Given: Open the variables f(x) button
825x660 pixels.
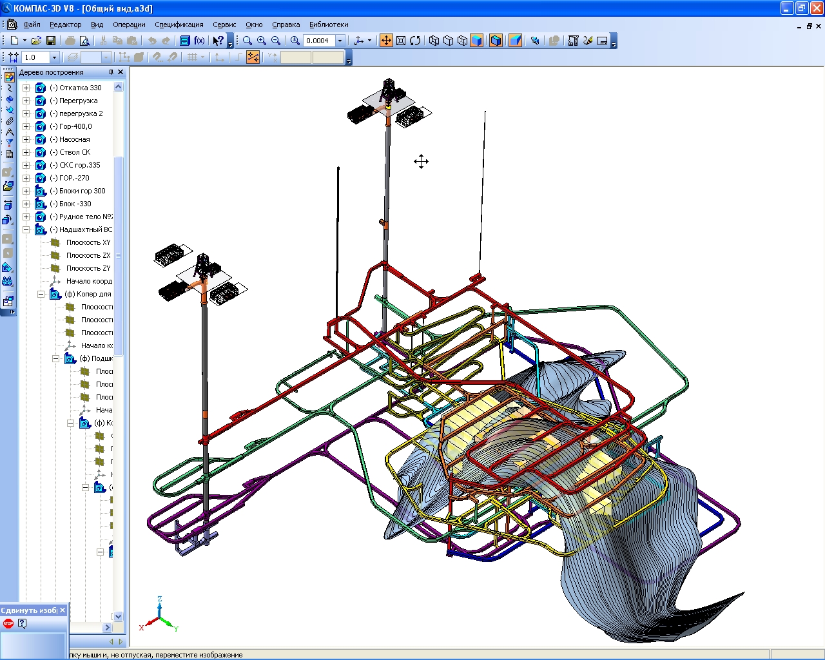Looking at the screenshot, I should (x=199, y=41).
